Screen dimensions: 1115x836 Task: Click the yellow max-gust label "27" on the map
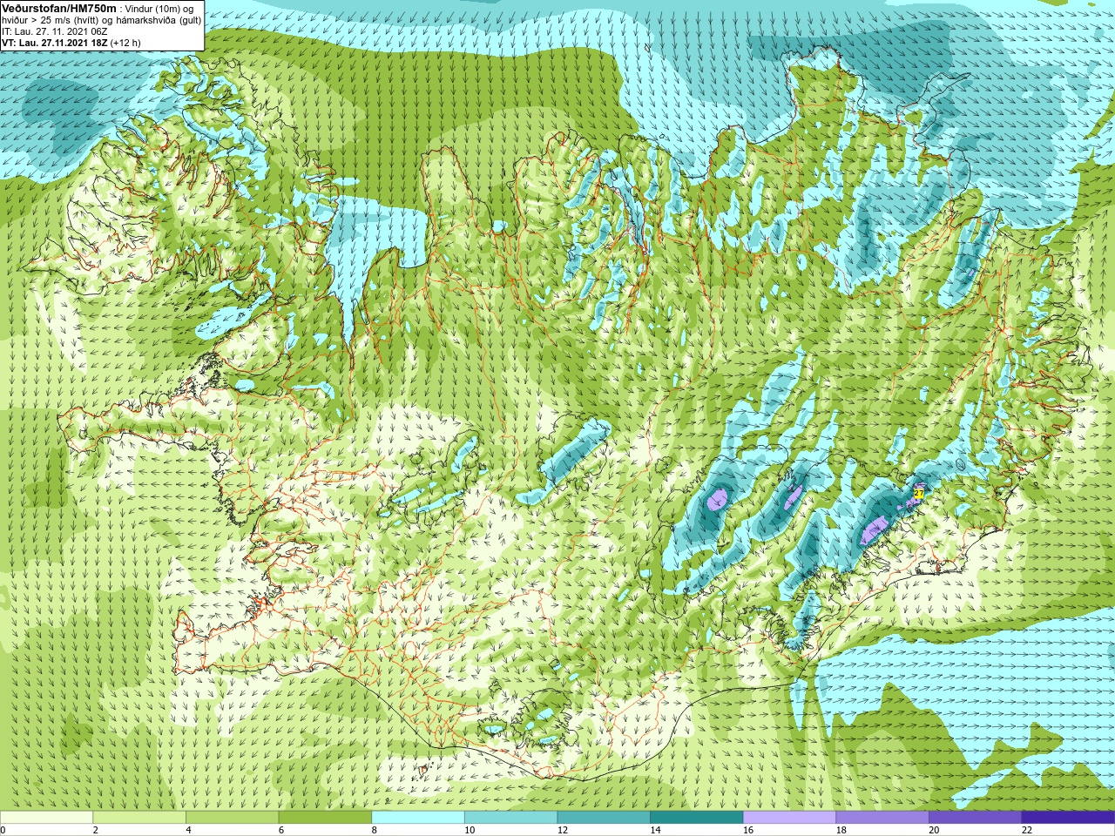918,494
